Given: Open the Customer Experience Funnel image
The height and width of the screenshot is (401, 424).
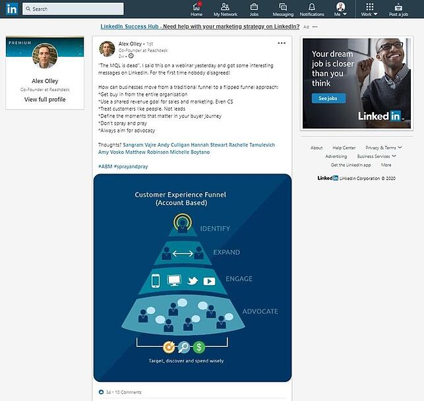Looking at the screenshot, I should (193, 277).
